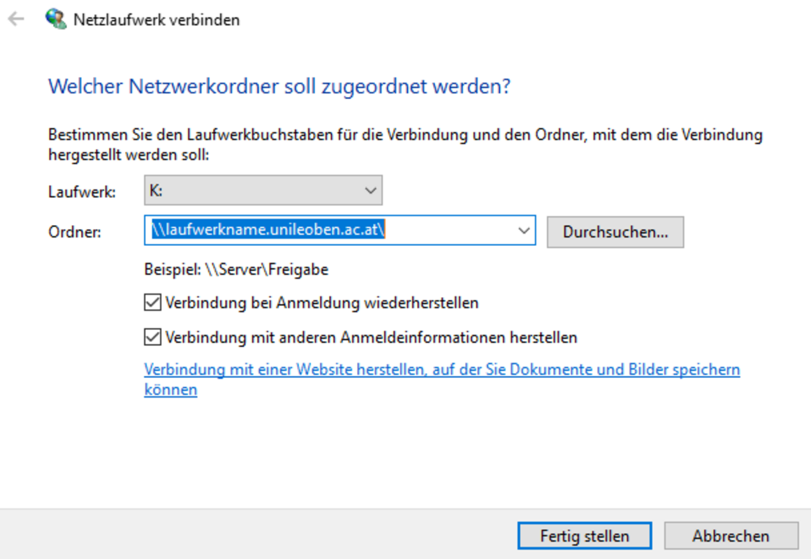Open the Ordner history dropdown arrow
811x559 pixels.
[x=525, y=231]
